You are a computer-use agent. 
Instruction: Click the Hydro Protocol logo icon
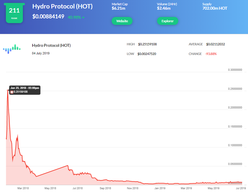(x=12, y=49)
